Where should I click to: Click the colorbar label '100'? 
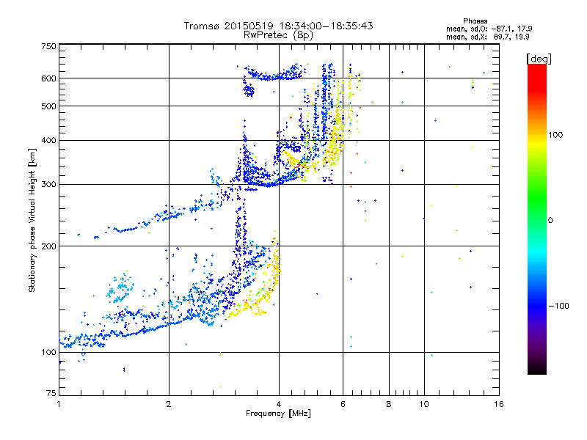coord(555,135)
